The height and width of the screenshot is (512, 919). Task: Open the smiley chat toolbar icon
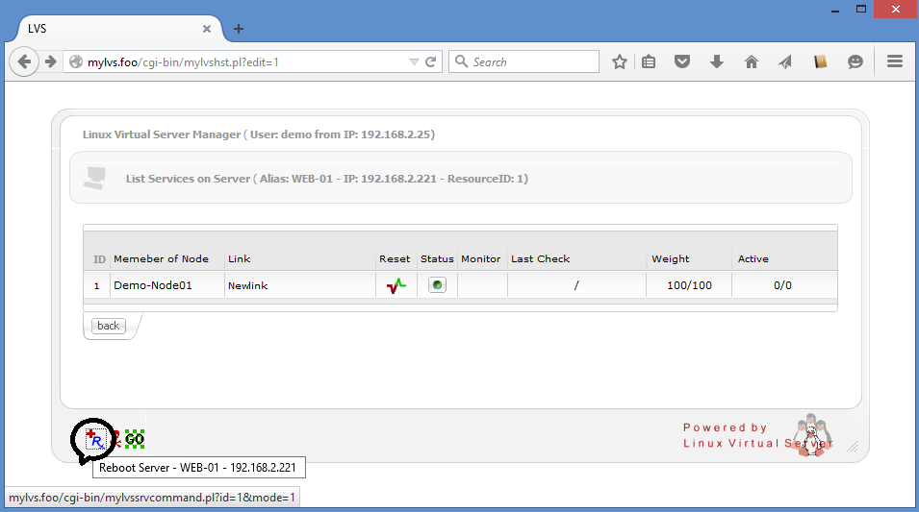pyautogui.click(x=855, y=61)
